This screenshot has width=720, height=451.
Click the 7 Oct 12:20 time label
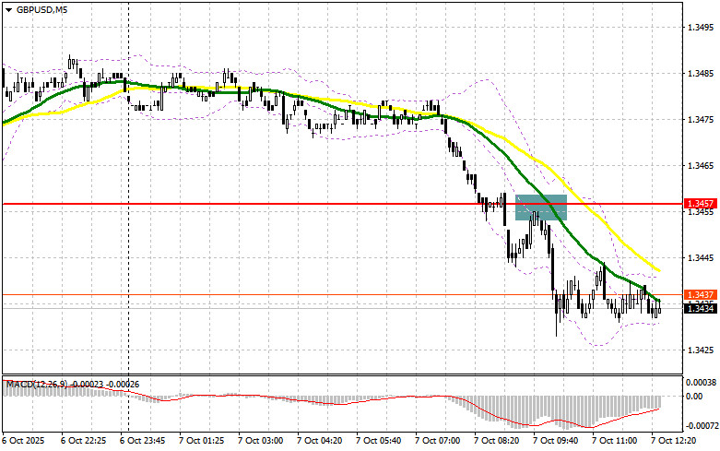coord(674,441)
